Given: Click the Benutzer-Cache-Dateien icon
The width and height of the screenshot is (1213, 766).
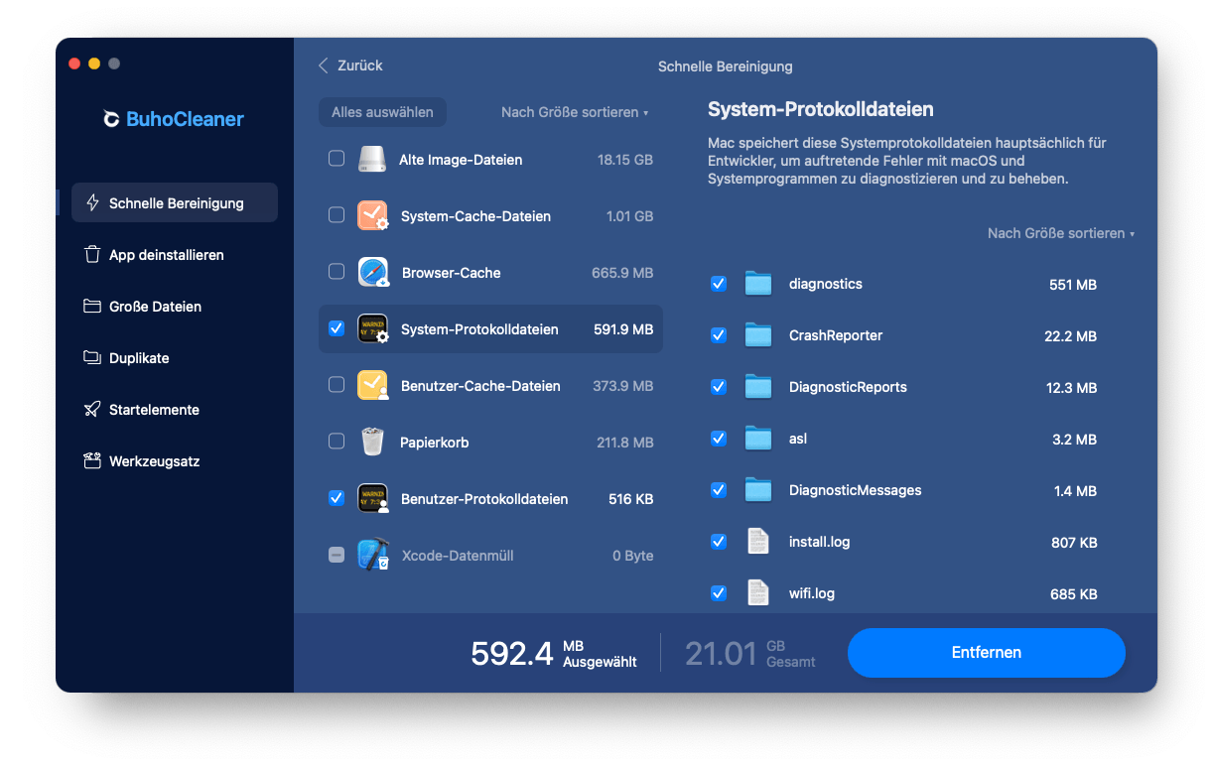Looking at the screenshot, I should 372,385.
